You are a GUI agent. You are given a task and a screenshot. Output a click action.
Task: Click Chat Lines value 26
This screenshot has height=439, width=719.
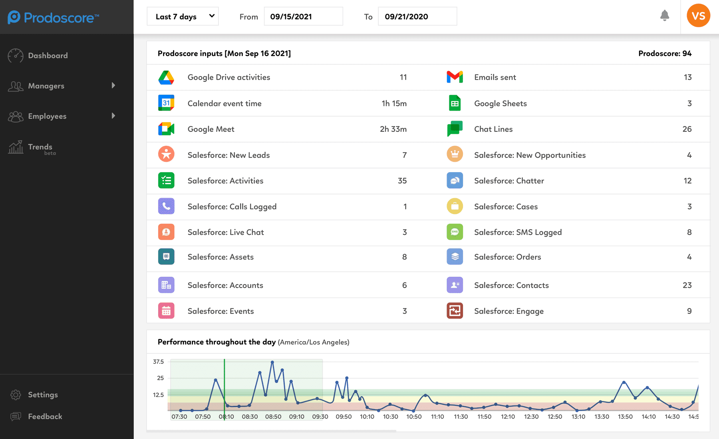[687, 129]
